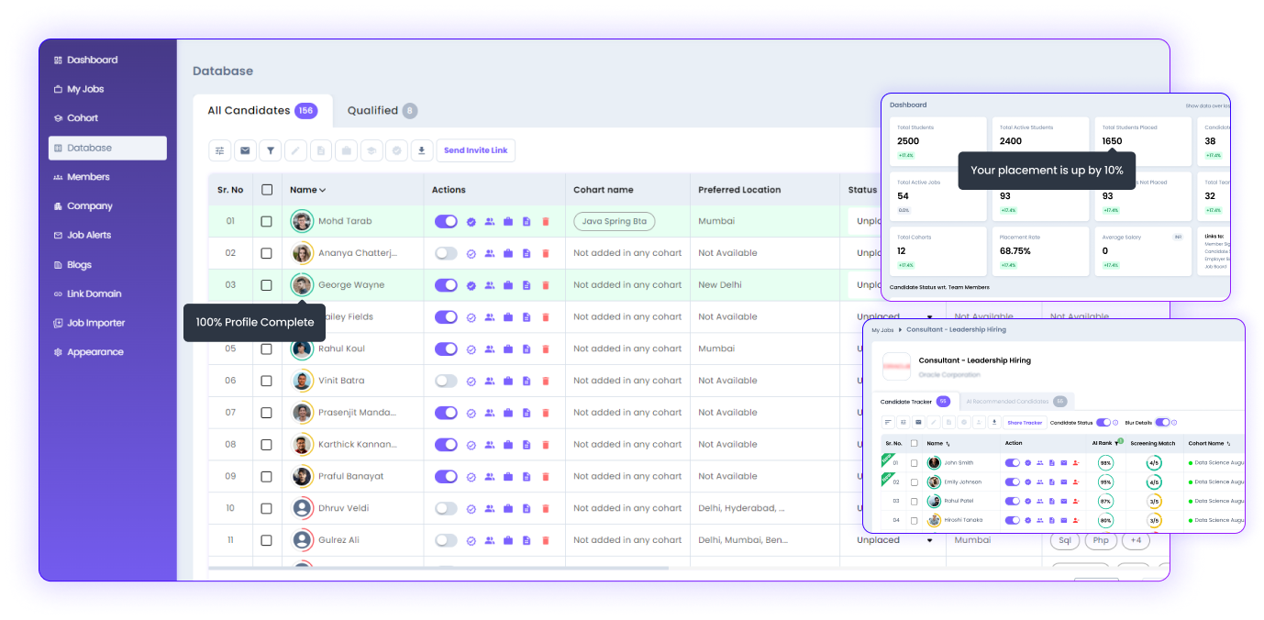Image resolution: width=1264 pixels, height=620 pixels.
Task: Check the checkbox next to George Wayne
Action: pos(266,284)
